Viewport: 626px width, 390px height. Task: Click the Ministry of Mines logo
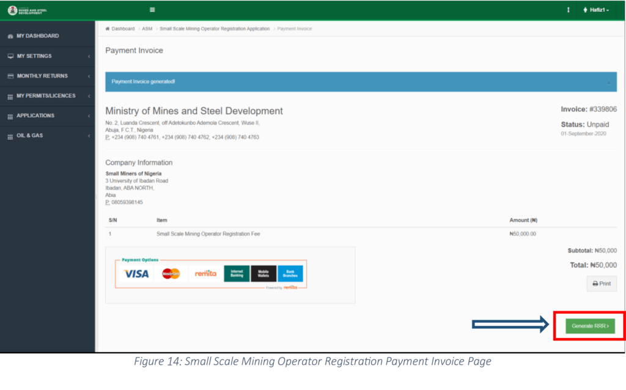tap(28, 10)
